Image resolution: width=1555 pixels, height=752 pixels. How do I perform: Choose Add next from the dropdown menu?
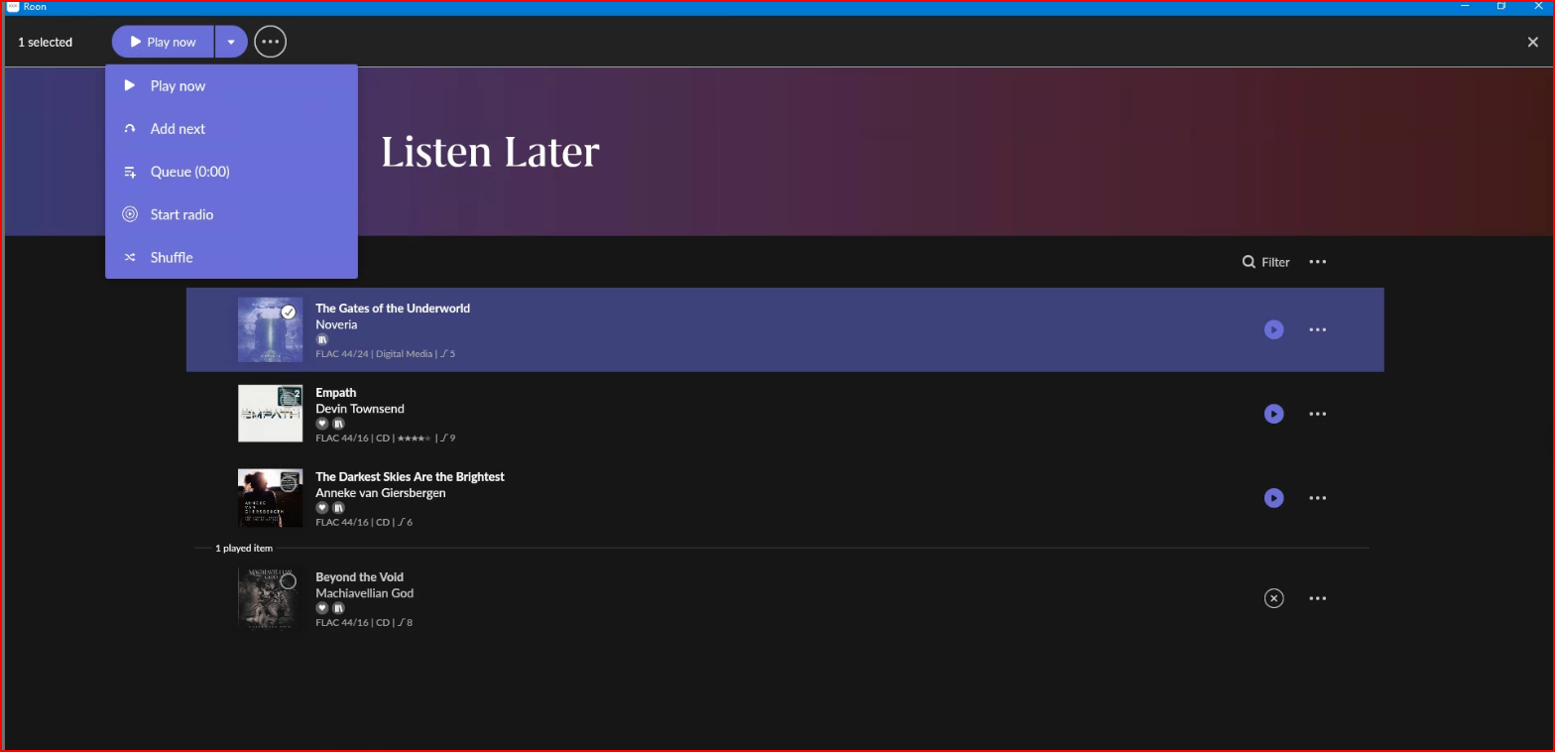pos(231,129)
